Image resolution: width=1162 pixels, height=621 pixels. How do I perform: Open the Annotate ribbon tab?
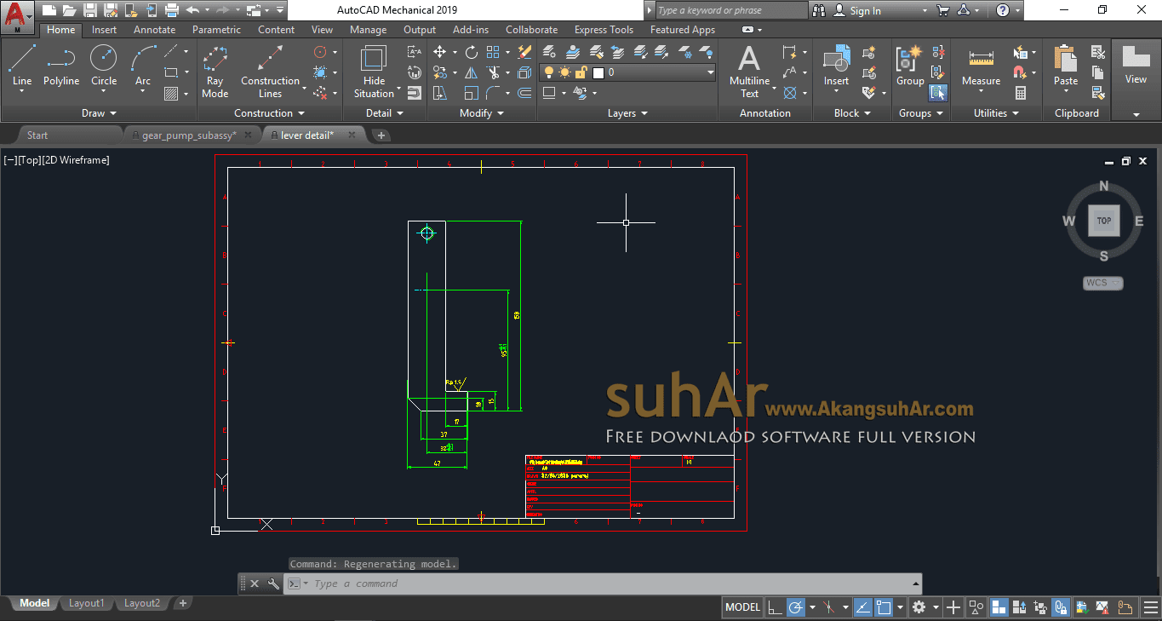click(x=154, y=30)
